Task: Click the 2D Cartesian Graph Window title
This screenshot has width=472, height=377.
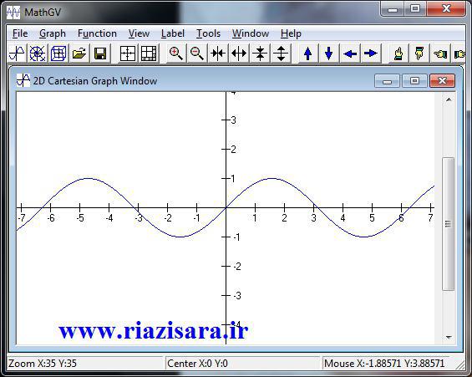Action: click(95, 81)
